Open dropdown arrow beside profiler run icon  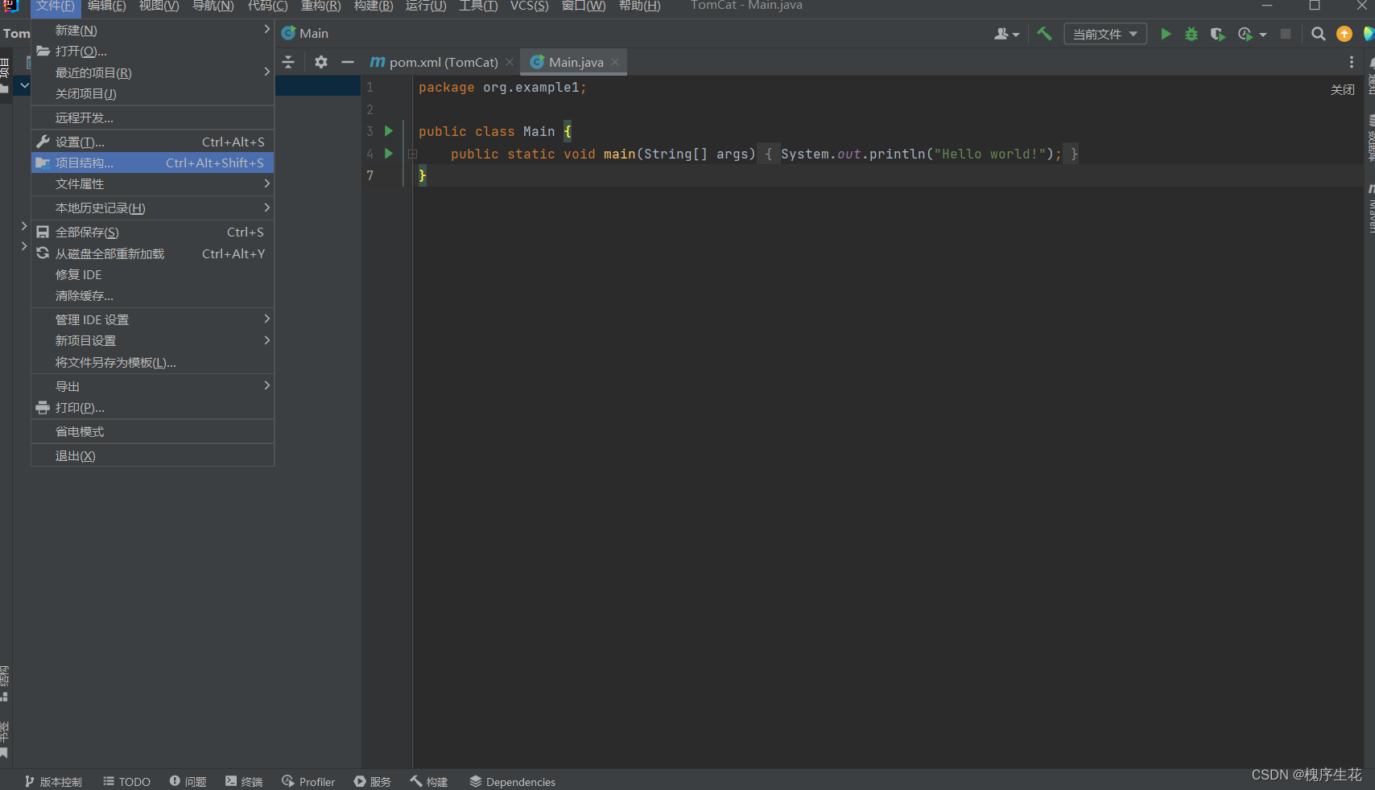(1262, 35)
